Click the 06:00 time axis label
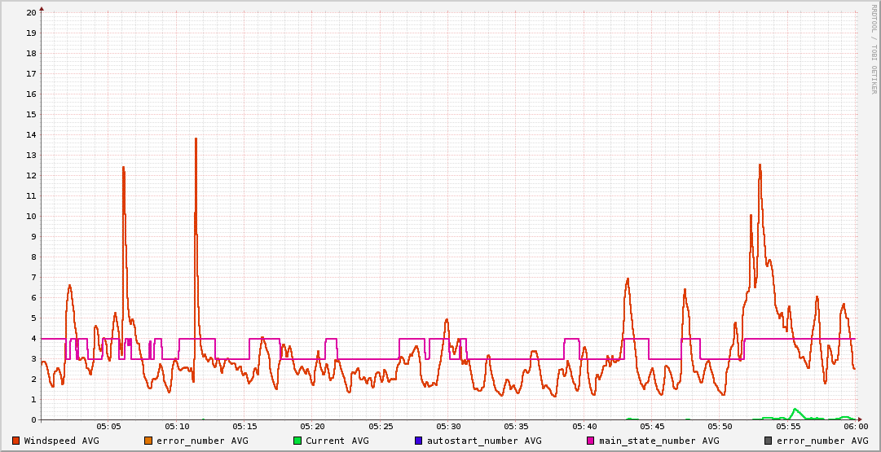881x452 pixels. pos(855,426)
